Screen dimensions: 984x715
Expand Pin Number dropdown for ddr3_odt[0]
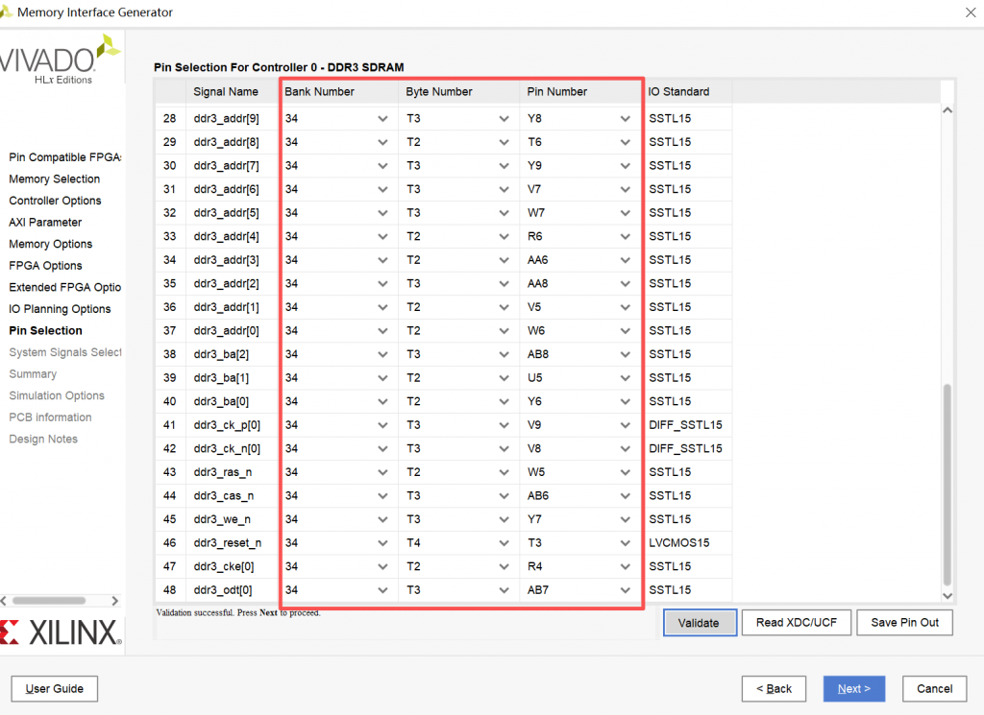[625, 590]
